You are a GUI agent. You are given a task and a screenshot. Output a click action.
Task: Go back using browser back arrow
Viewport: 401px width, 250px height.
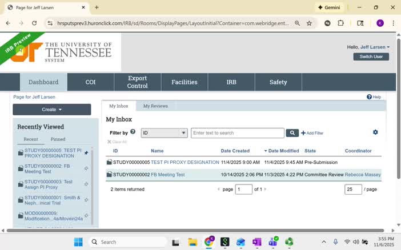point(8,23)
